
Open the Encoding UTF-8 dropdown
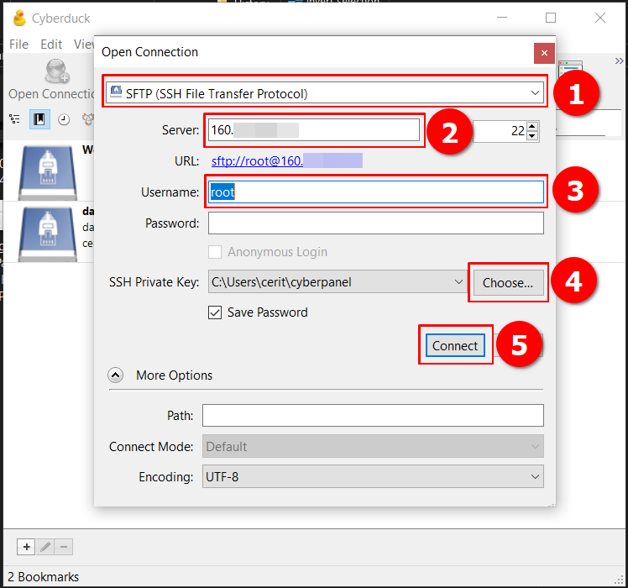(373, 476)
